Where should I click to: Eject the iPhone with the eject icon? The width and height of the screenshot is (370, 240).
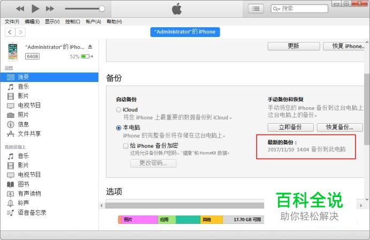(x=90, y=47)
